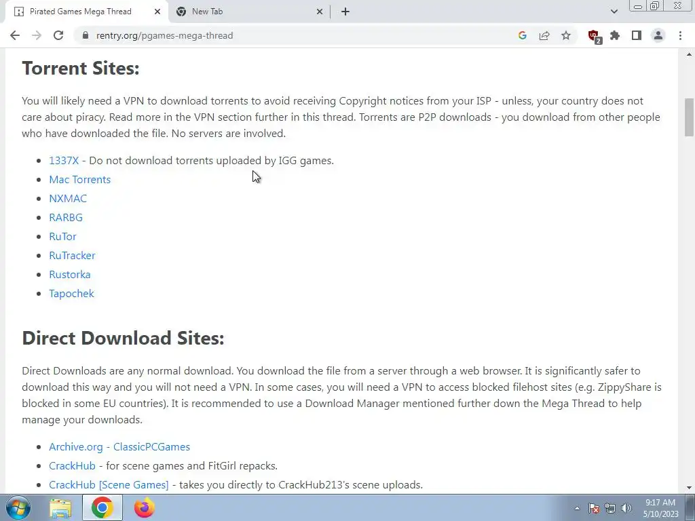
Task: Close the Pirated Games Mega Thread tab
Action: coord(157,12)
